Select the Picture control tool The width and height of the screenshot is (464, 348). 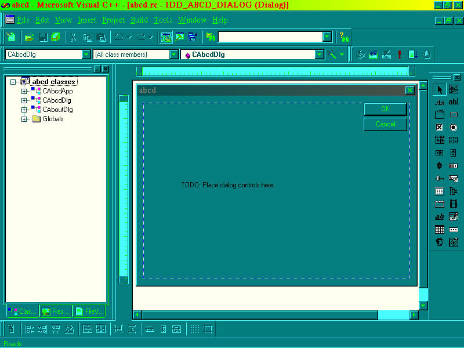click(x=454, y=89)
